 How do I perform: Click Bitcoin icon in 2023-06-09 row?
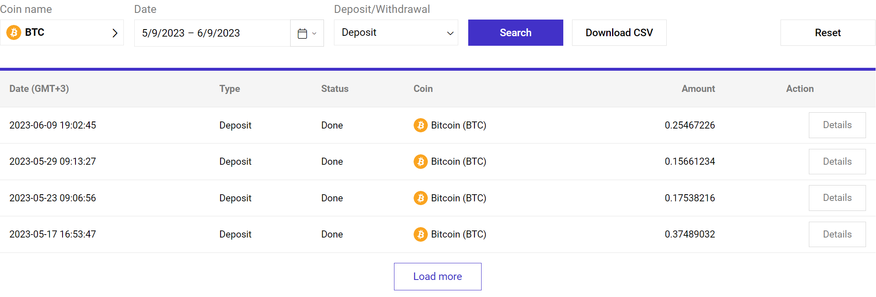[x=420, y=125]
